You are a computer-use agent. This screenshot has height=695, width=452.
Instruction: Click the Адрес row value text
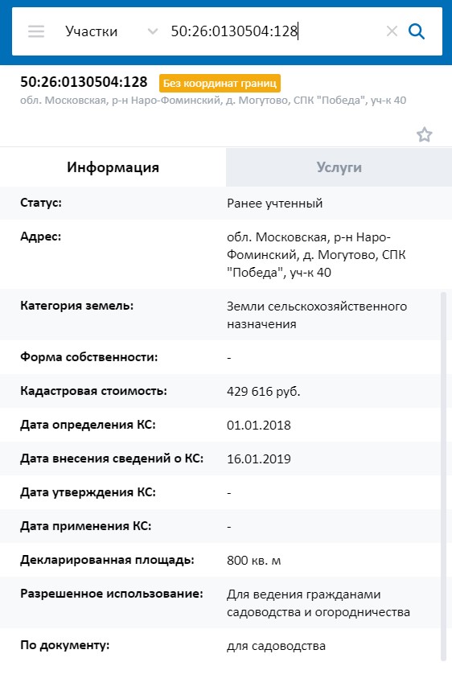316,255
